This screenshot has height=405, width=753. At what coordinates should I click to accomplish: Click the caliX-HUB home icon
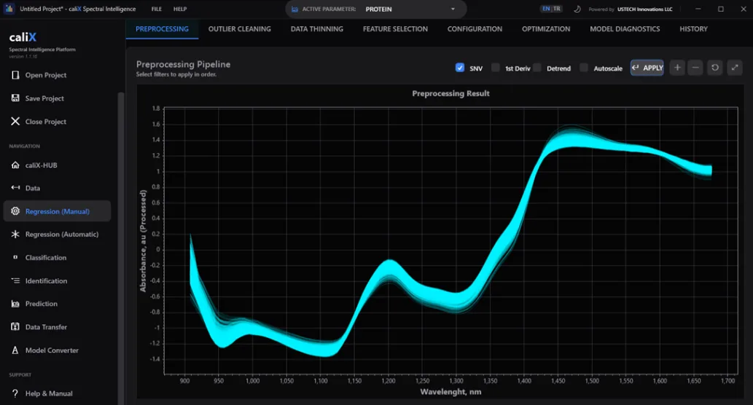pos(15,165)
